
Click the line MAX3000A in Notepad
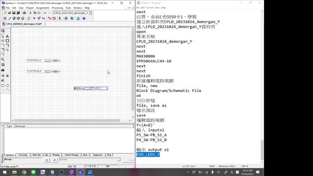[x=146, y=56]
